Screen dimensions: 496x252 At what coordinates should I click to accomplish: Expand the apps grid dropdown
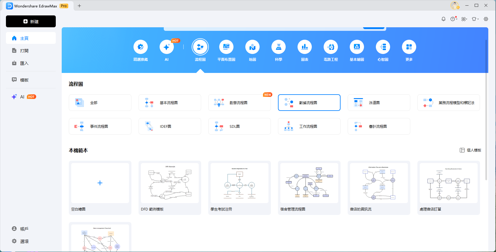[x=464, y=19]
